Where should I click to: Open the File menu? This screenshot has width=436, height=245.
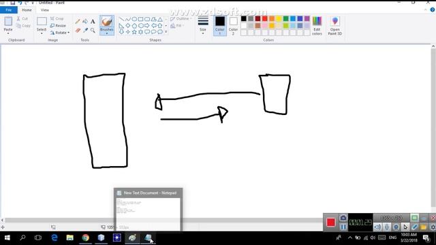click(9, 10)
